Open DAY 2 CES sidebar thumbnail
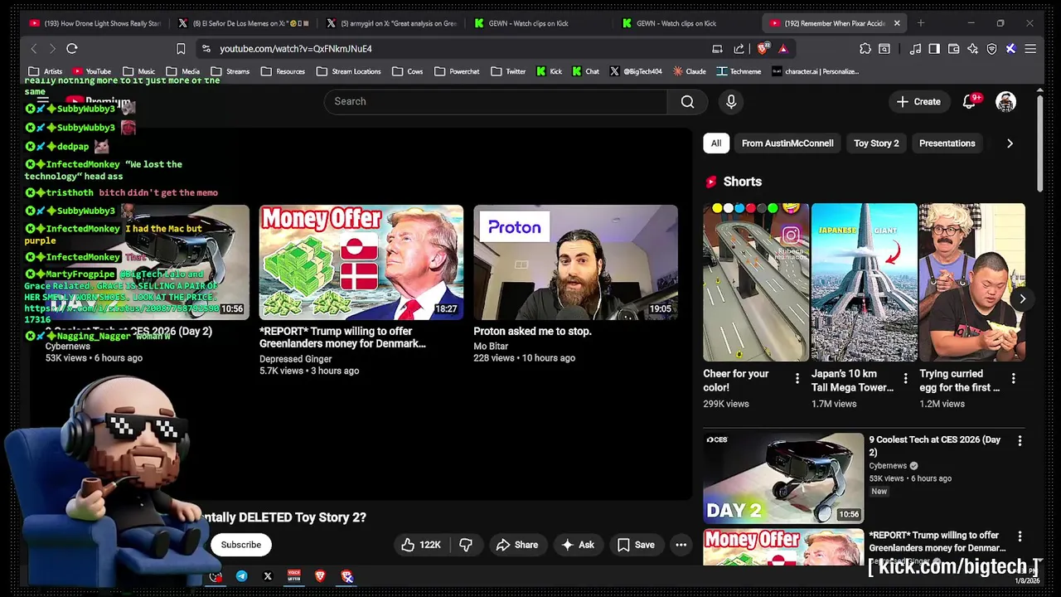 click(x=783, y=478)
